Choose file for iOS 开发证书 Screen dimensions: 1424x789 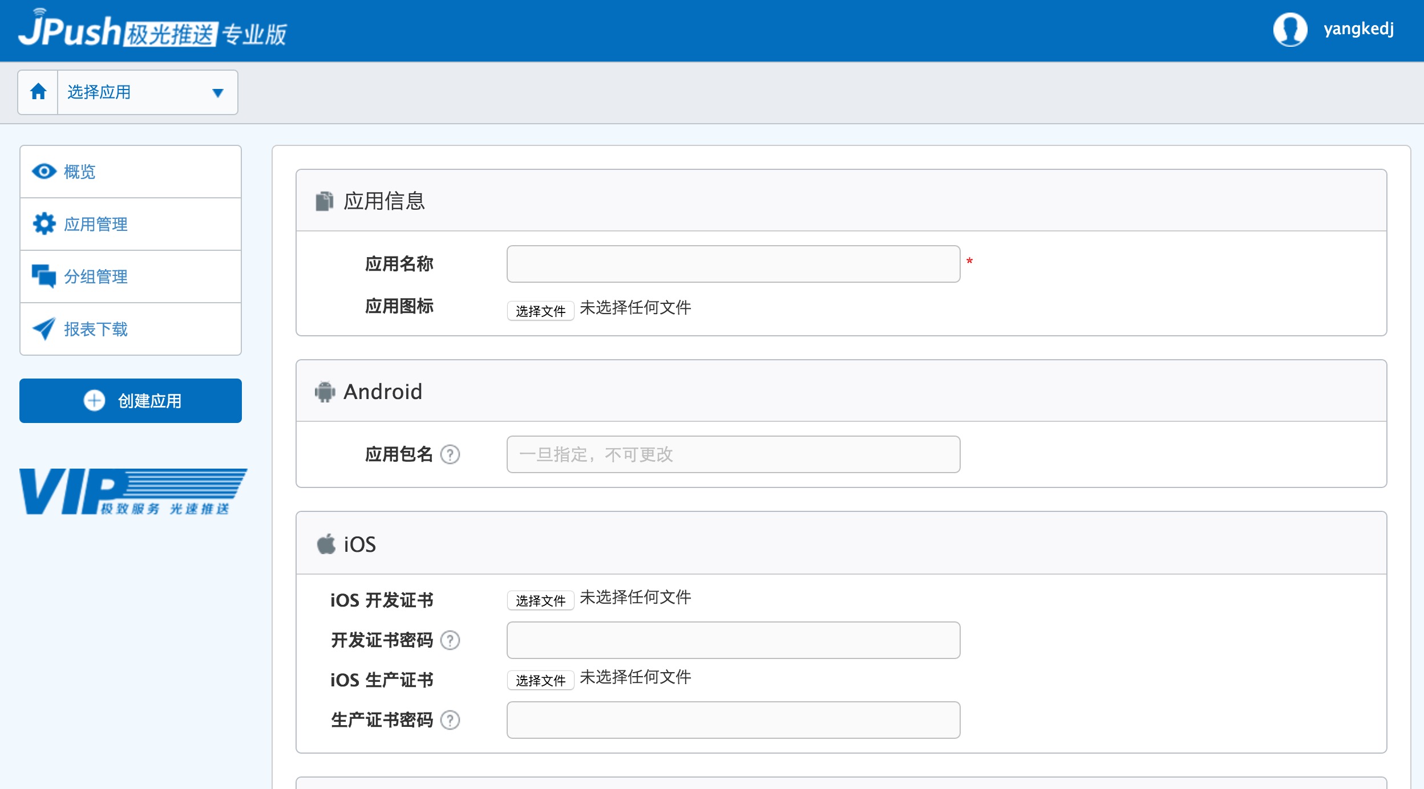pos(540,600)
